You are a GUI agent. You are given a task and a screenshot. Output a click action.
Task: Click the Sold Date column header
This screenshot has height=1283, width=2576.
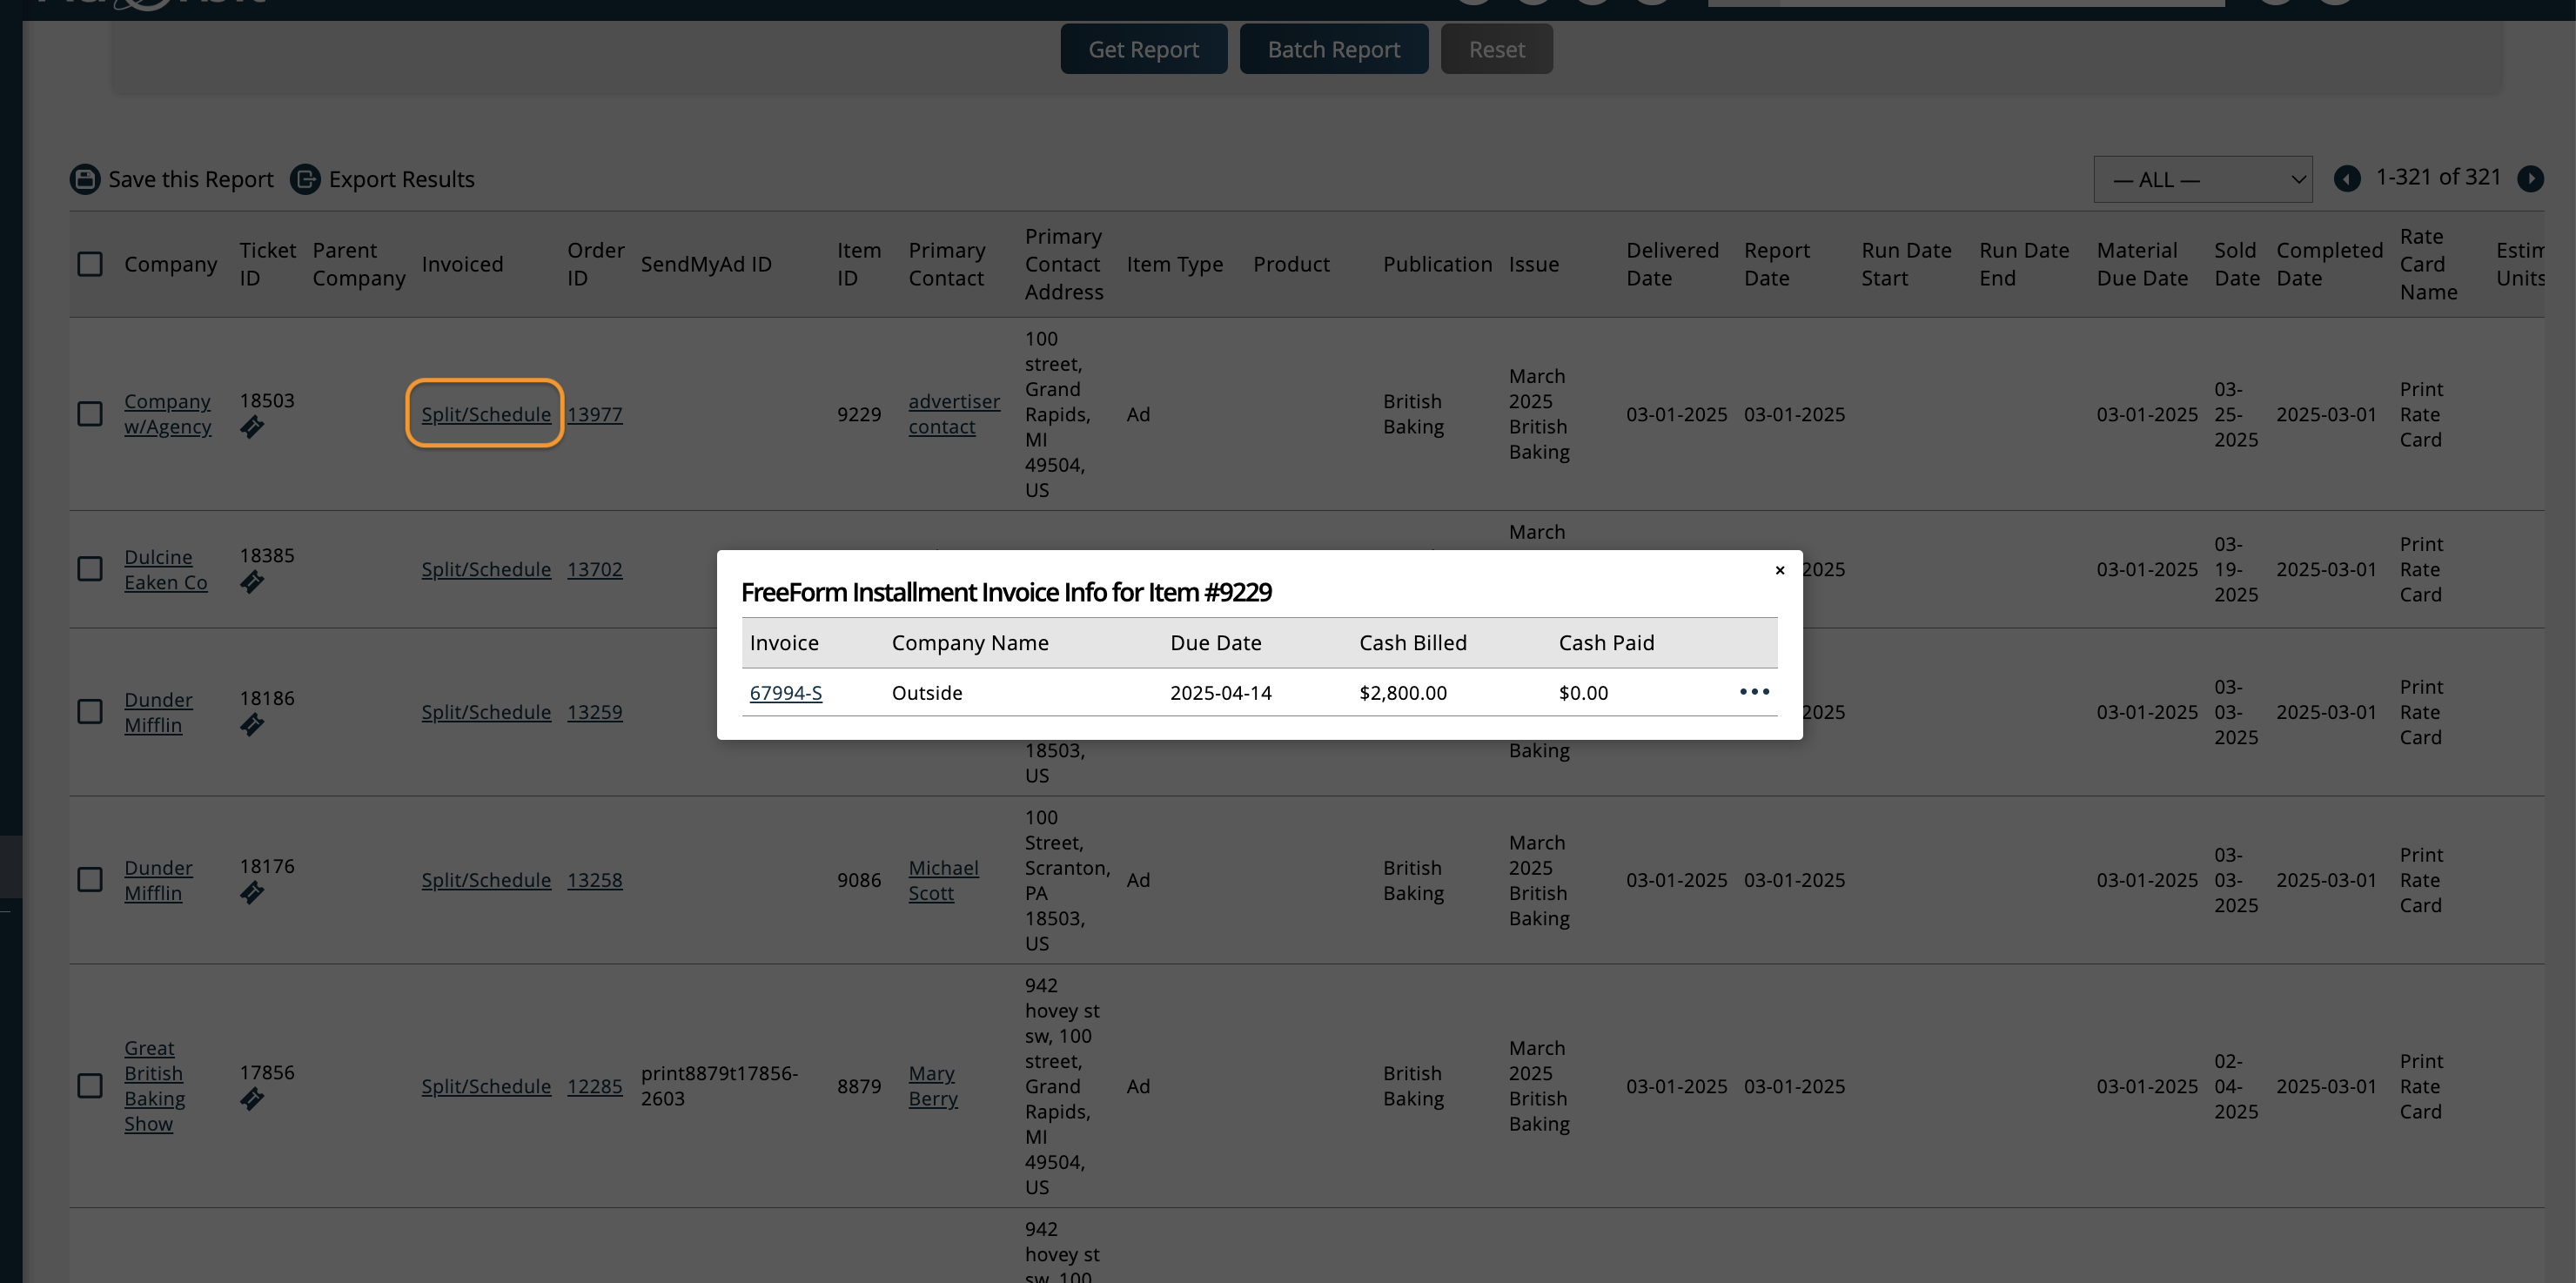click(x=2236, y=264)
